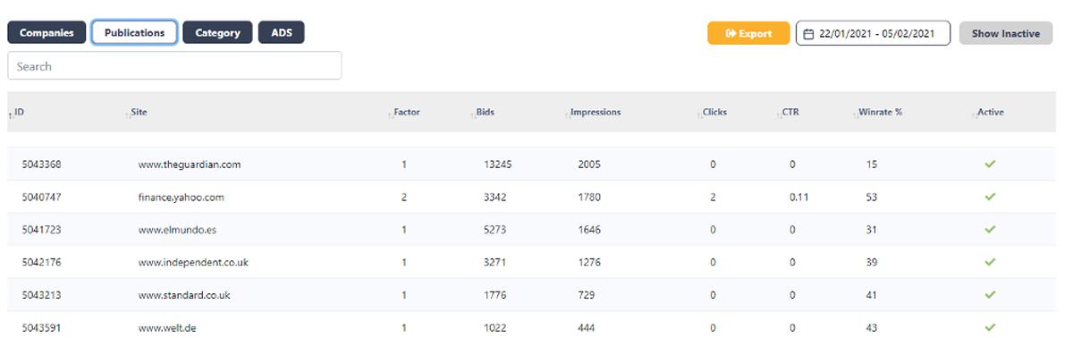Click impressions value 729
The height and width of the screenshot is (338, 1073).
click(587, 295)
